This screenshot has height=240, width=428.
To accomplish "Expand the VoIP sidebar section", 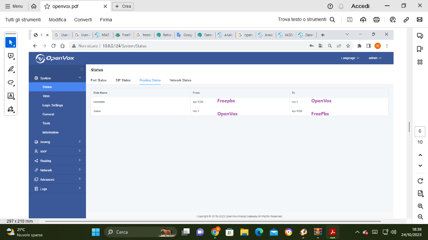I will pyautogui.click(x=58, y=151).
